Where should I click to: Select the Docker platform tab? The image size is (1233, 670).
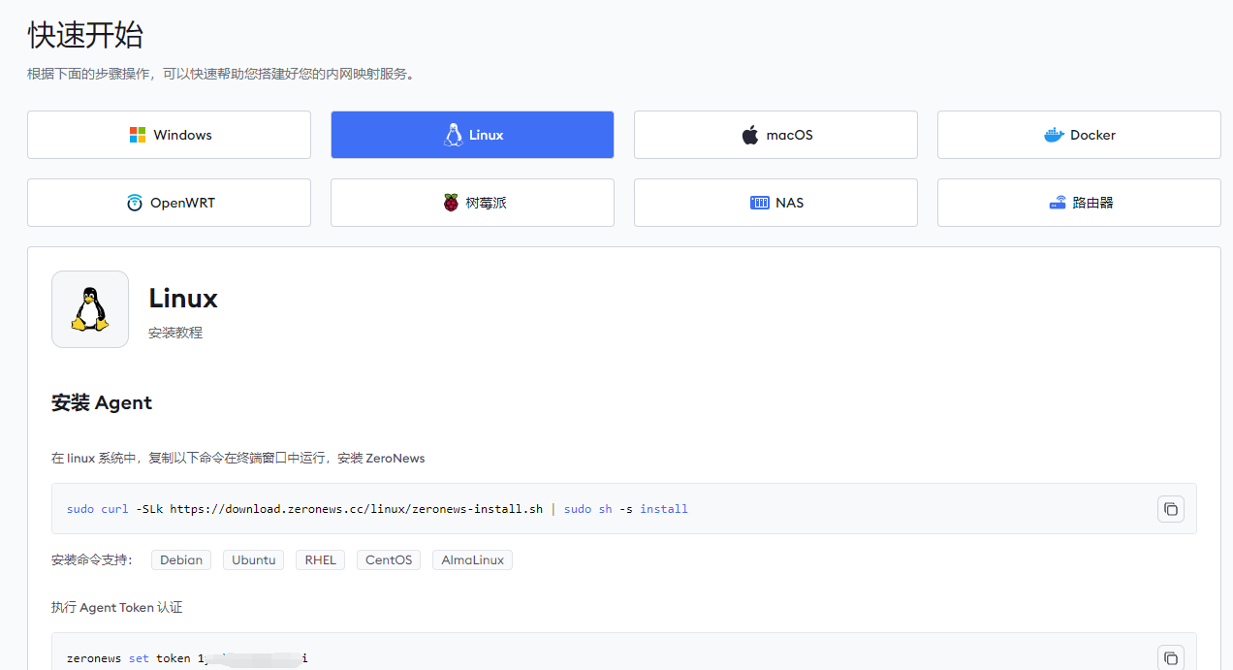pos(1079,135)
